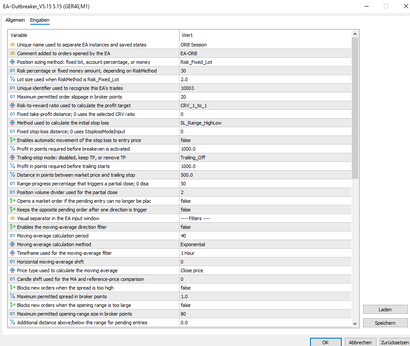The image size is (410, 346).
Task: Click string icon beside Visual separator row
Action: (12, 218)
